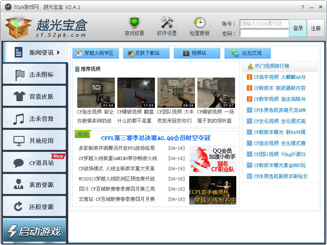The height and width of the screenshot is (245, 327).
Task: Open the 游戏修复 shield icon
Action: point(134,22)
